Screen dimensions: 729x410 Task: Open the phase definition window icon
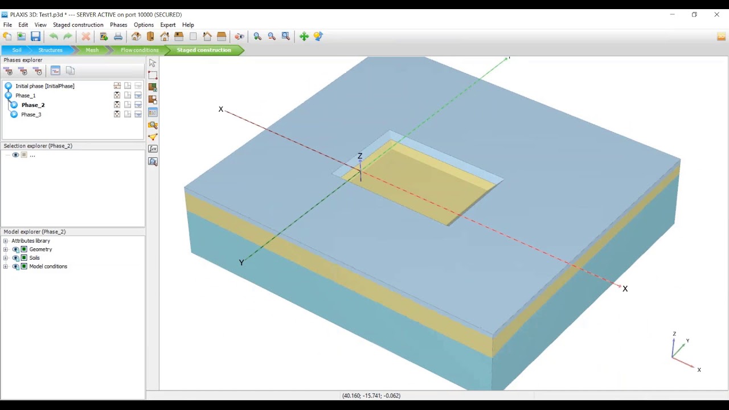(x=55, y=71)
